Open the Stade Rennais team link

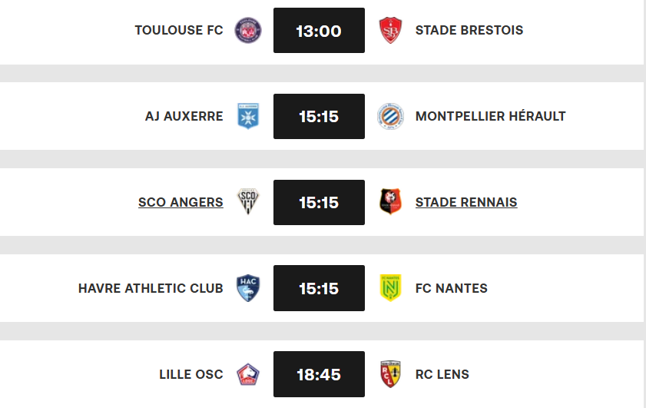tap(466, 202)
